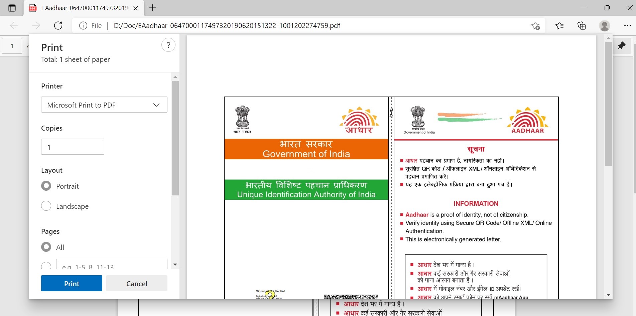Open browser Settings and more menu

coord(627,25)
